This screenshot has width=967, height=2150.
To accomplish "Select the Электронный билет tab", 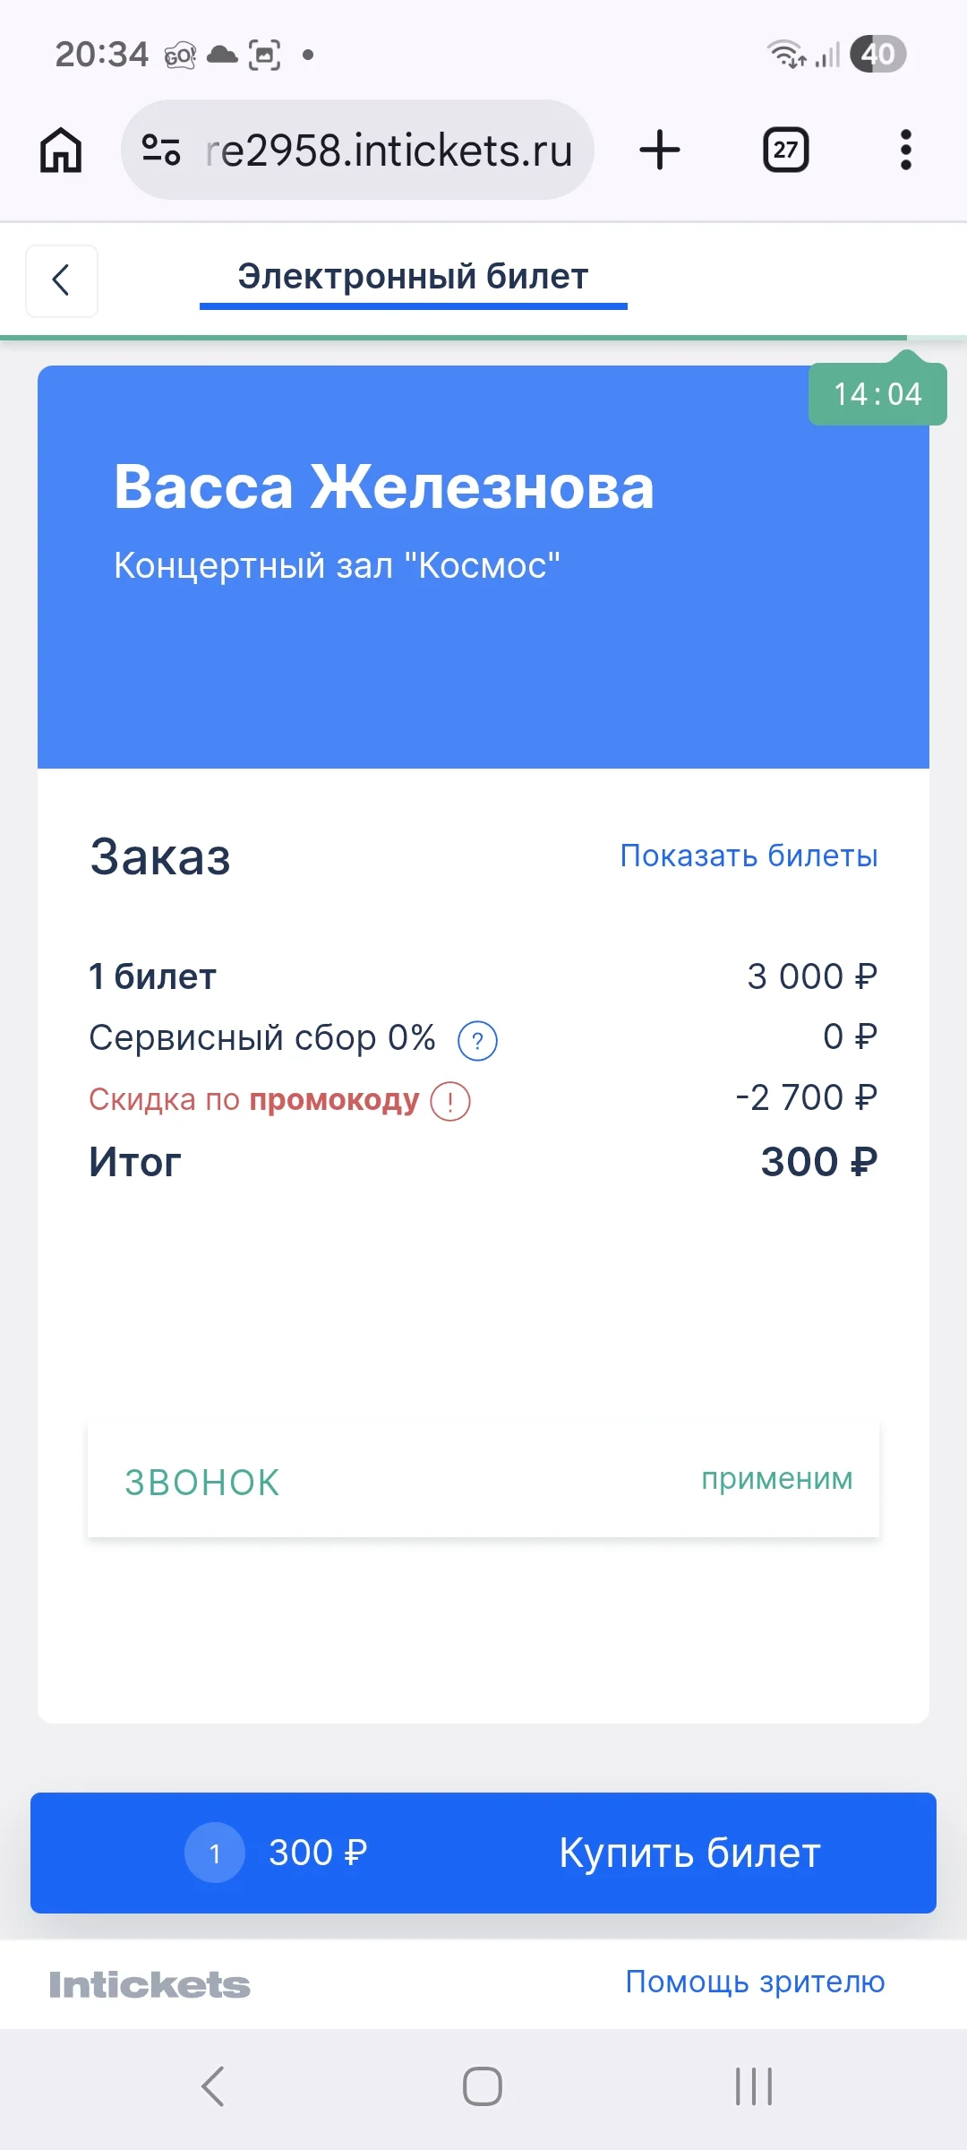I will pyautogui.click(x=413, y=278).
